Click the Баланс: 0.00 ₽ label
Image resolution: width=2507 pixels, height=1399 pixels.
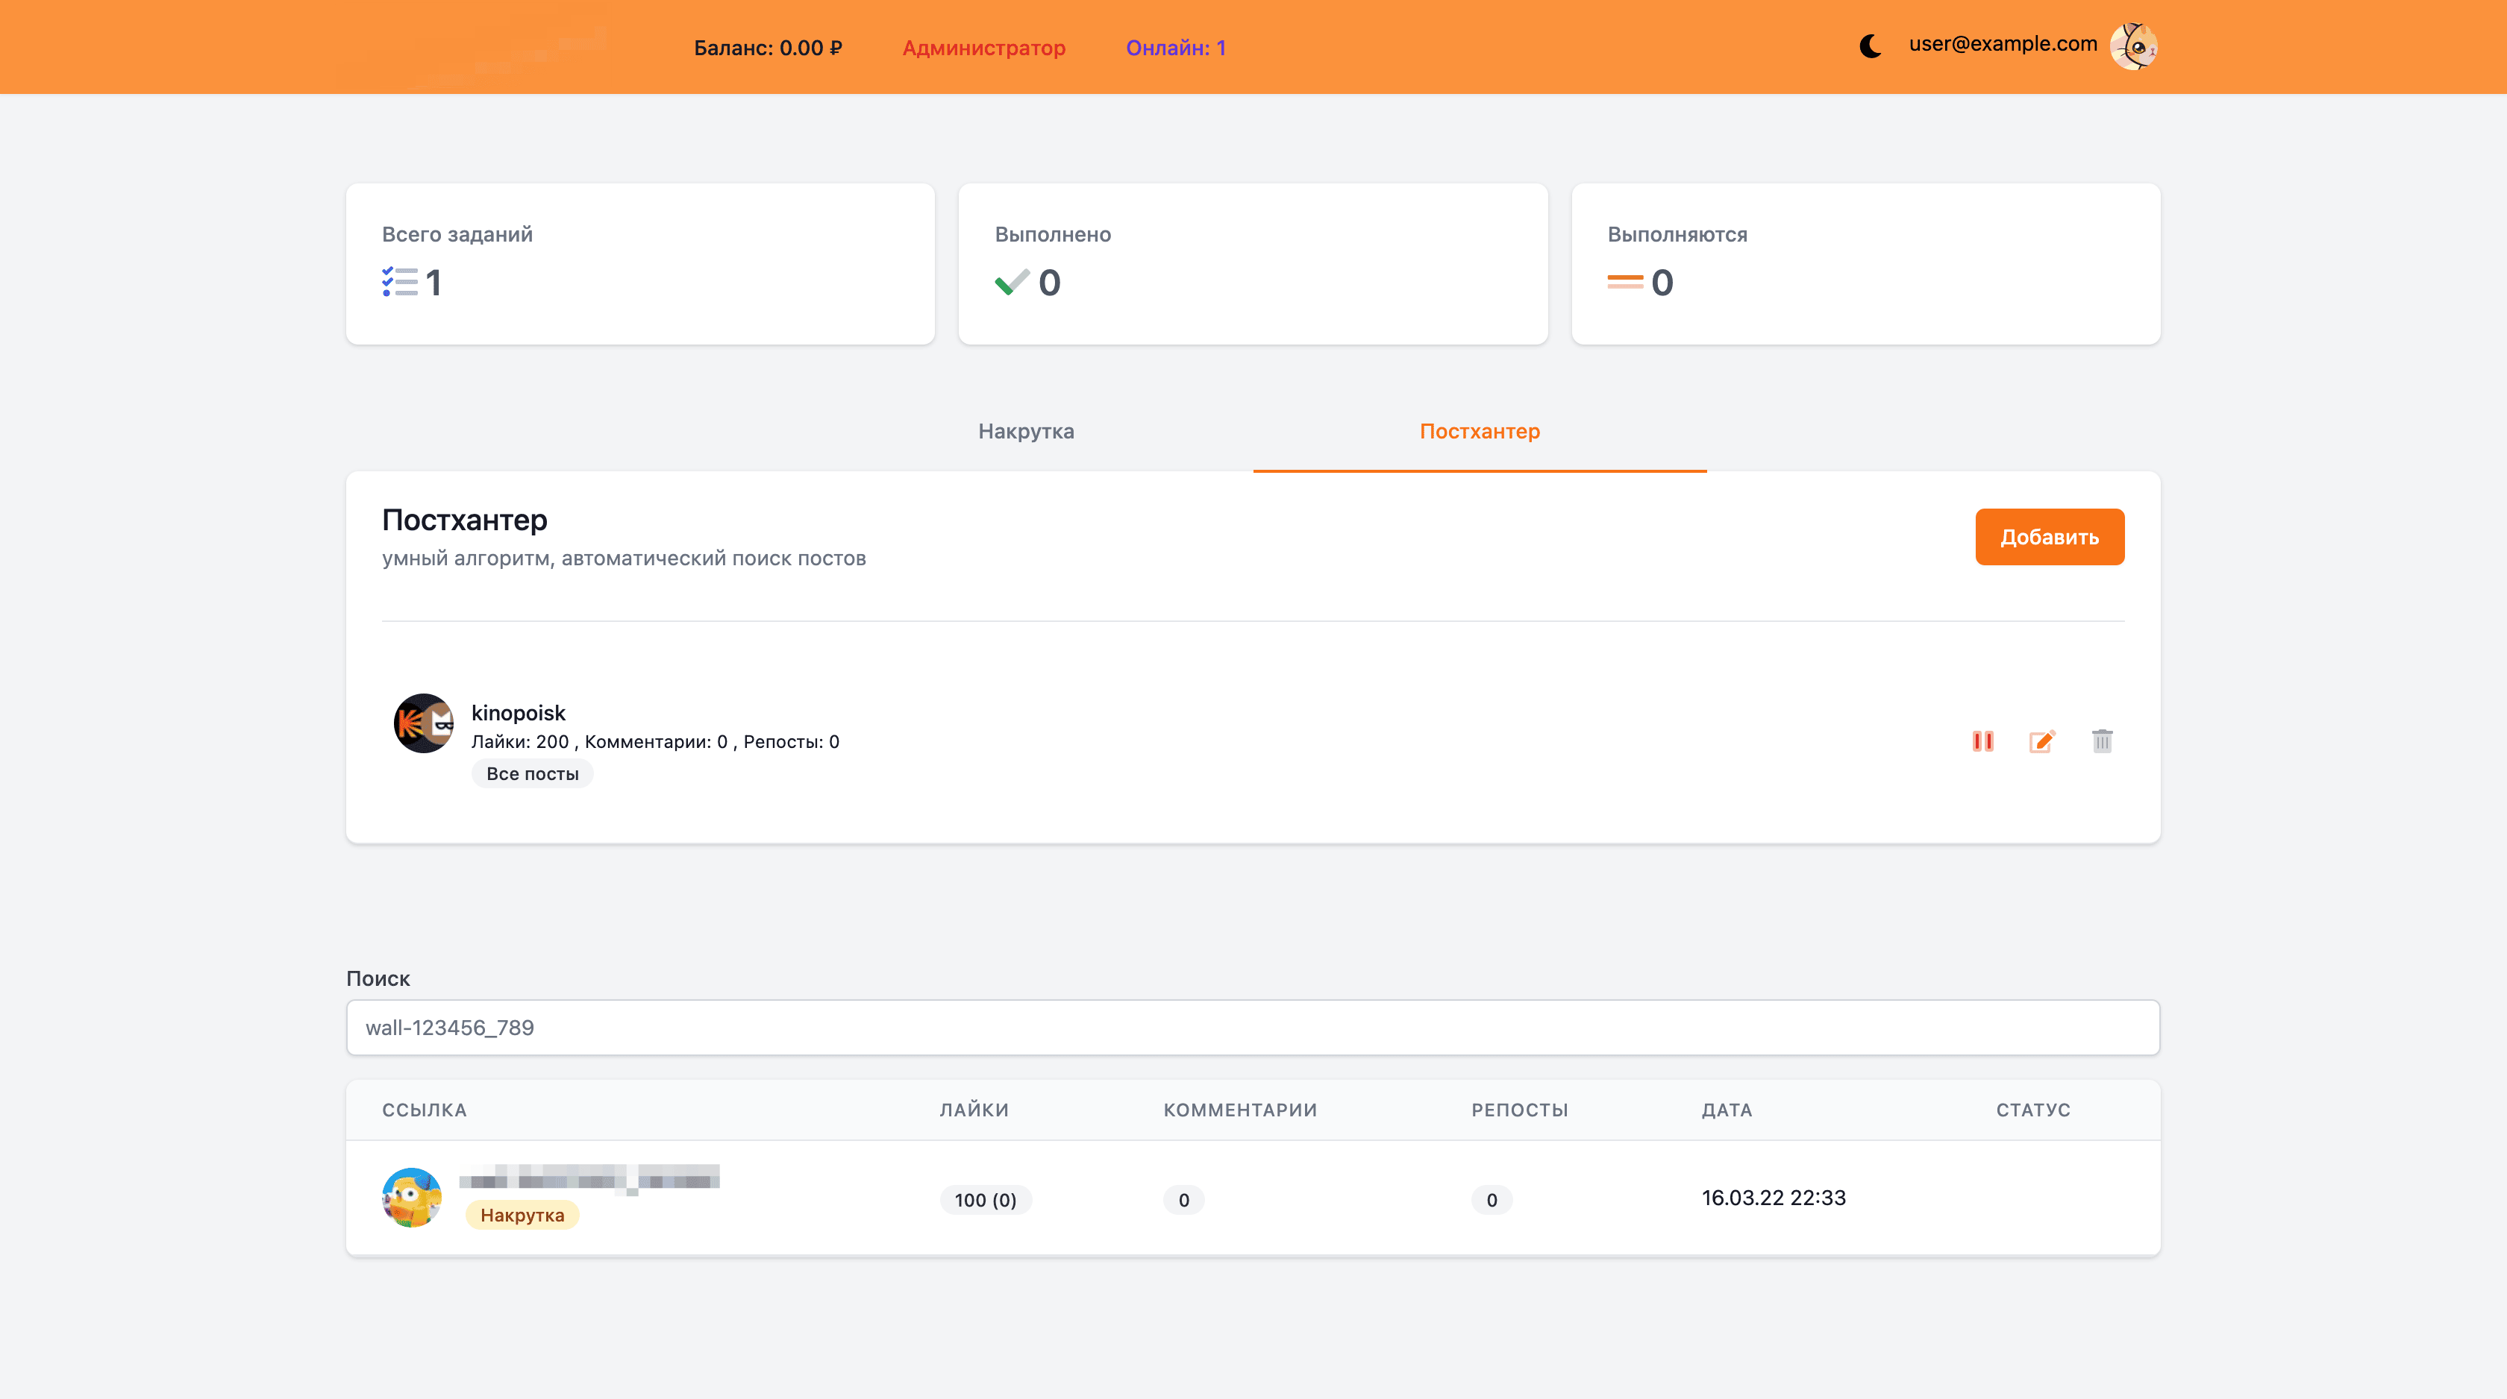[x=768, y=48]
